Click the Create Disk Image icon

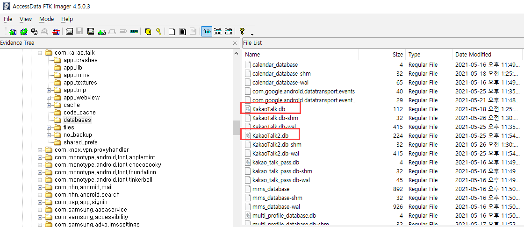click(x=69, y=32)
